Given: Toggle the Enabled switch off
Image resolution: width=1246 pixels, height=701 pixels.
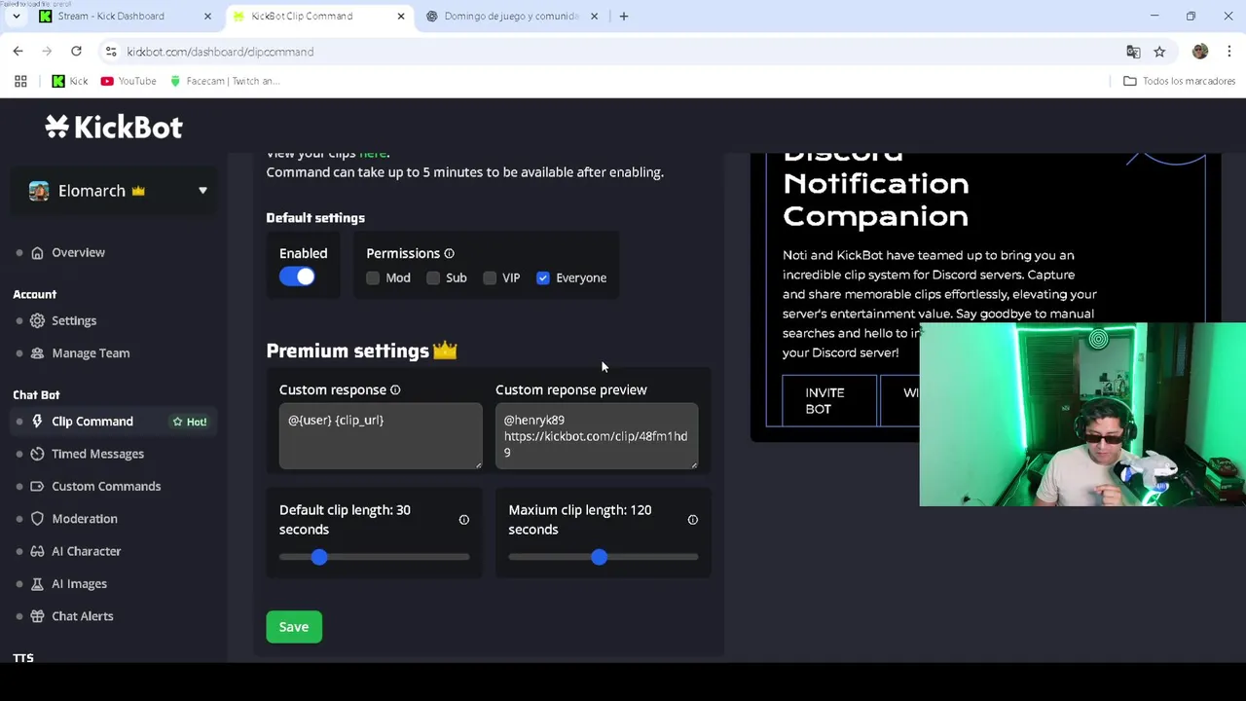Looking at the screenshot, I should (297, 277).
